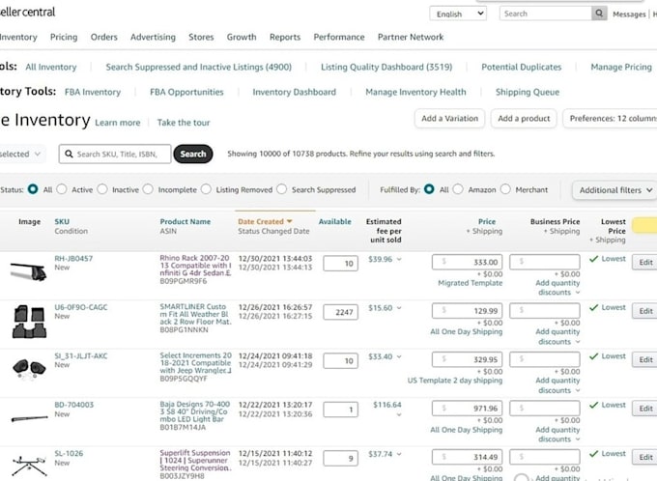Open FBA Opportunities link

coord(186,92)
